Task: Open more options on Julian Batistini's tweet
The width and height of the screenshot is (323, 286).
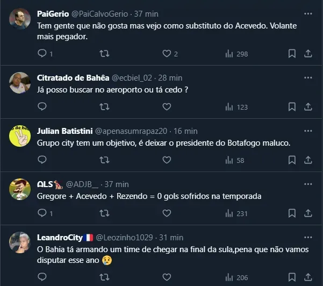Action: coord(307,131)
